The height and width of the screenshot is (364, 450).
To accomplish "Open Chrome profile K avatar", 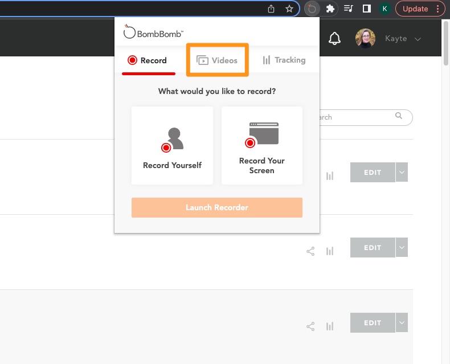I will (x=384, y=9).
